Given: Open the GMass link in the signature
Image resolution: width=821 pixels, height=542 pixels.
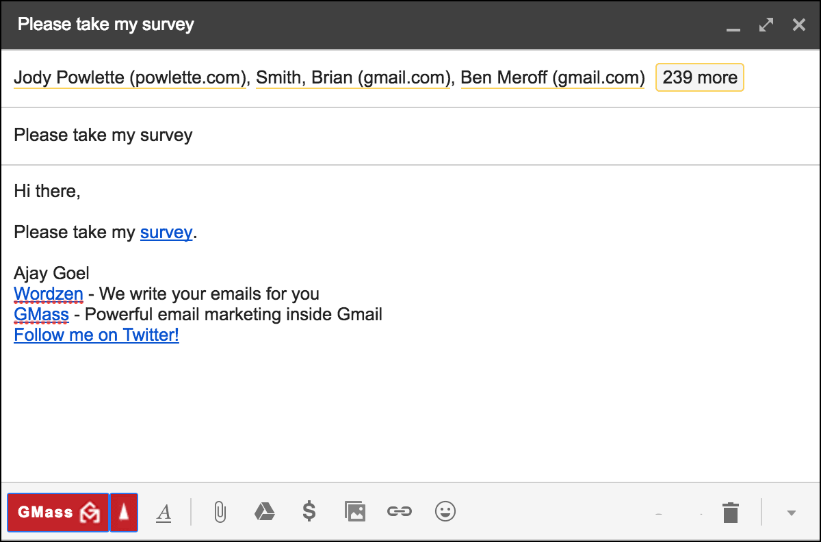Looking at the screenshot, I should 41,315.
